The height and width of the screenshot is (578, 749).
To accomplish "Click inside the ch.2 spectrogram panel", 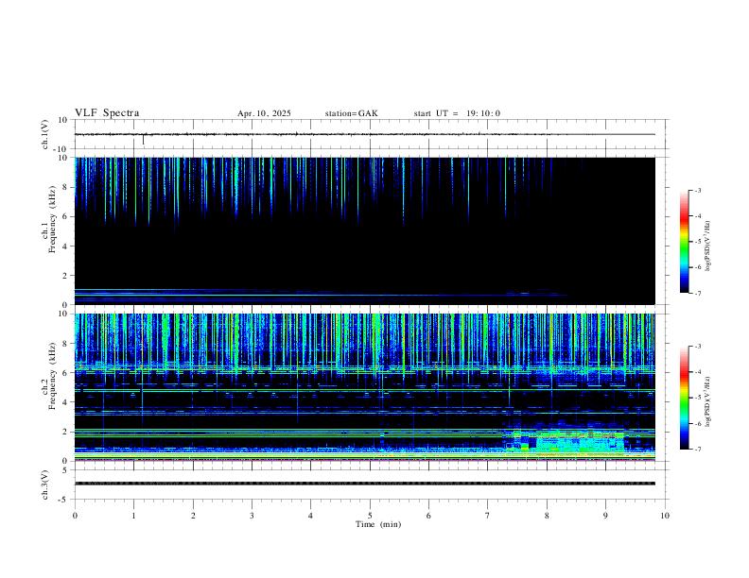I will click(x=365, y=387).
